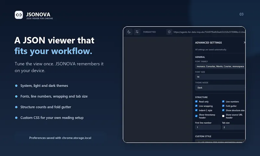260x156 pixels.
Task: Click the STRUCTURE section heading
Action: click(x=201, y=97)
